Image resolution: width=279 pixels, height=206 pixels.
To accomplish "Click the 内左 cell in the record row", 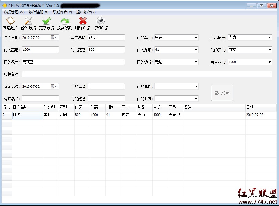I will click(x=129, y=115).
